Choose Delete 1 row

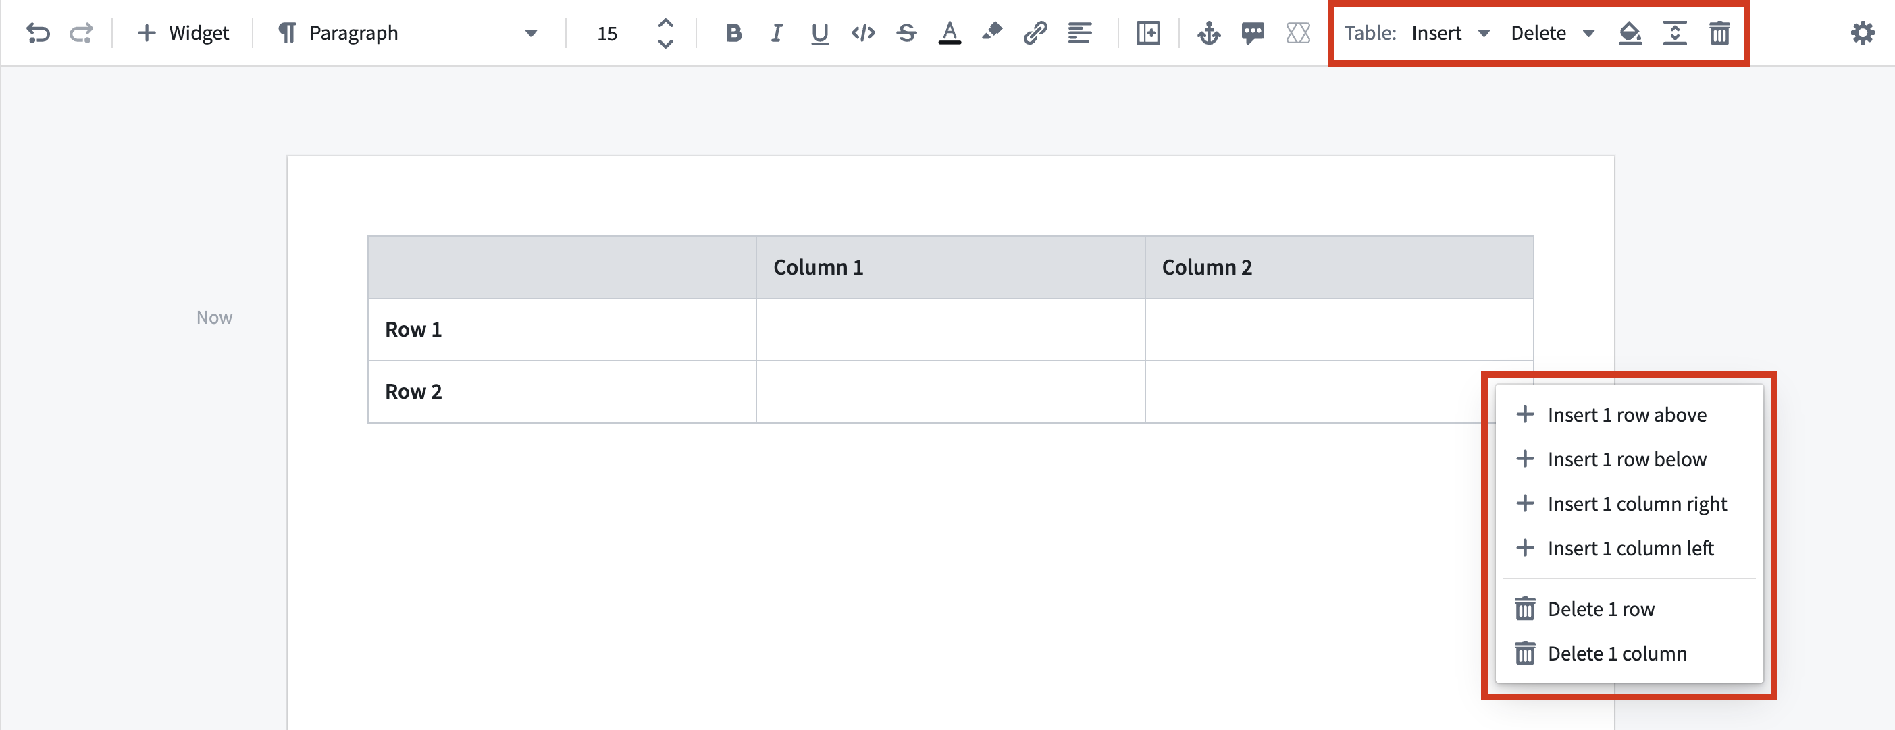click(x=1630, y=609)
